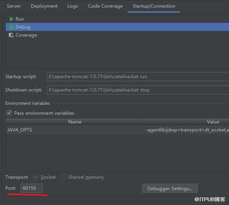Choose Shared memory transport radio button

tap(63, 177)
